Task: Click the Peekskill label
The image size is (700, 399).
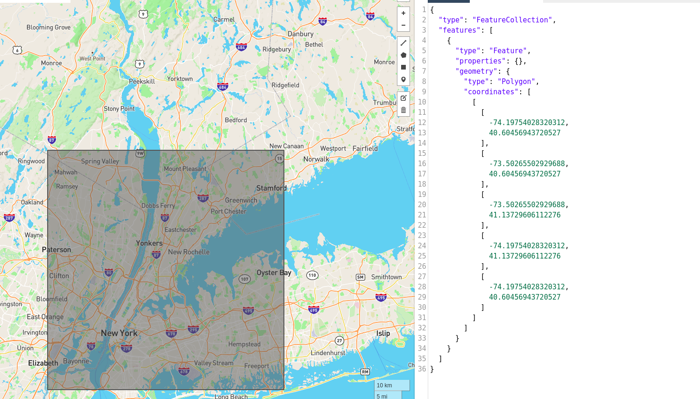Action: coord(142,81)
